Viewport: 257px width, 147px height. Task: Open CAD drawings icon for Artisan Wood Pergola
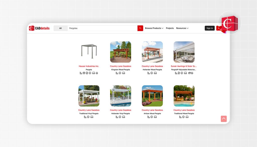[x=149, y=117]
